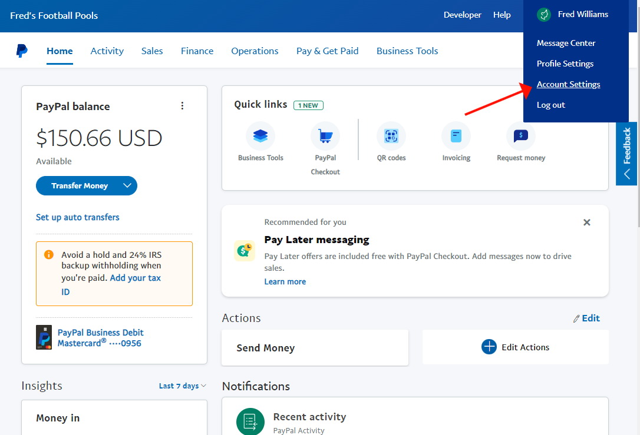
Task: Open PayPal balance three-dot options menu
Action: point(182,106)
